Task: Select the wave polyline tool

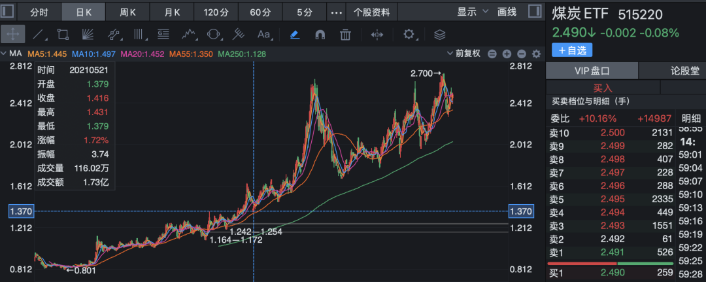Action: [189, 34]
